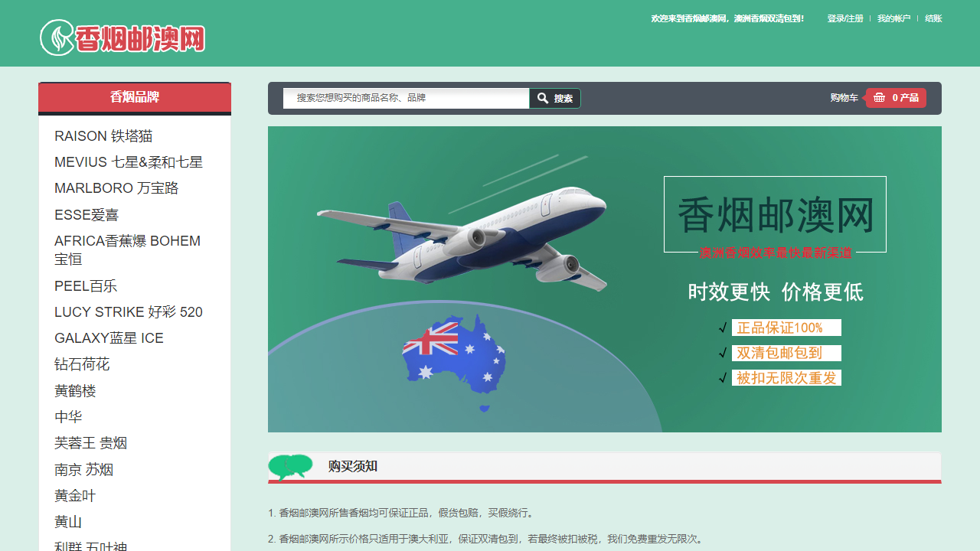
Task: Select AFRICA香蕉爆 BOHEM 宝恒 brand
Action: click(127, 250)
